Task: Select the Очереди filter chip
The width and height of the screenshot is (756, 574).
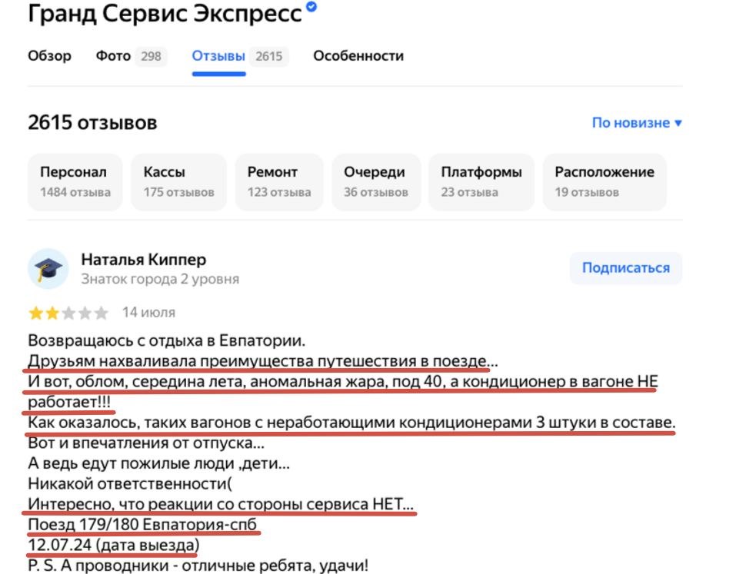Action: tap(375, 181)
